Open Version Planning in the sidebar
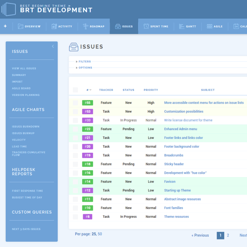Screen dimensions: 247x247 (26, 95)
